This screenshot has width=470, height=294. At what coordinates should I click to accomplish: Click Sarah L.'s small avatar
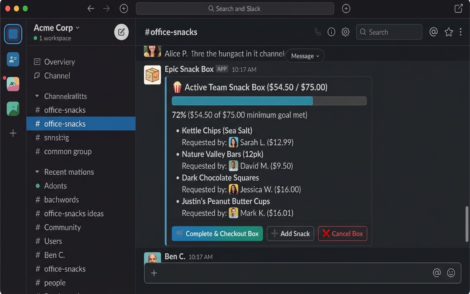click(x=233, y=142)
